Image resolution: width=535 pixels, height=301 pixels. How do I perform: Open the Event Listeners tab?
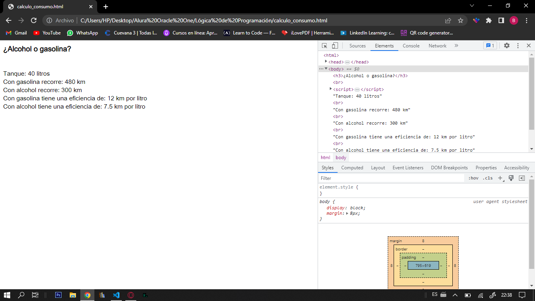point(408,168)
